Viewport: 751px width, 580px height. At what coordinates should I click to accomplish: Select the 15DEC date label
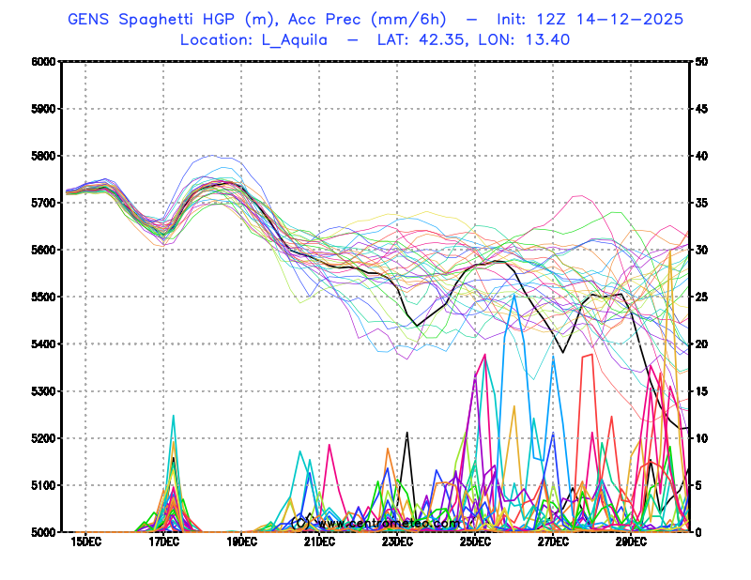pyautogui.click(x=85, y=542)
